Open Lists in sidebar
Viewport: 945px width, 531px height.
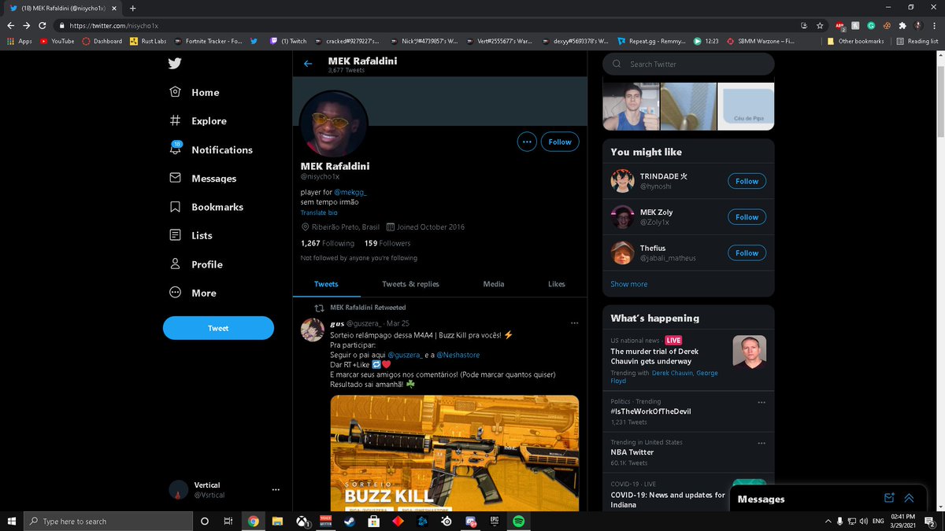[x=190, y=235]
